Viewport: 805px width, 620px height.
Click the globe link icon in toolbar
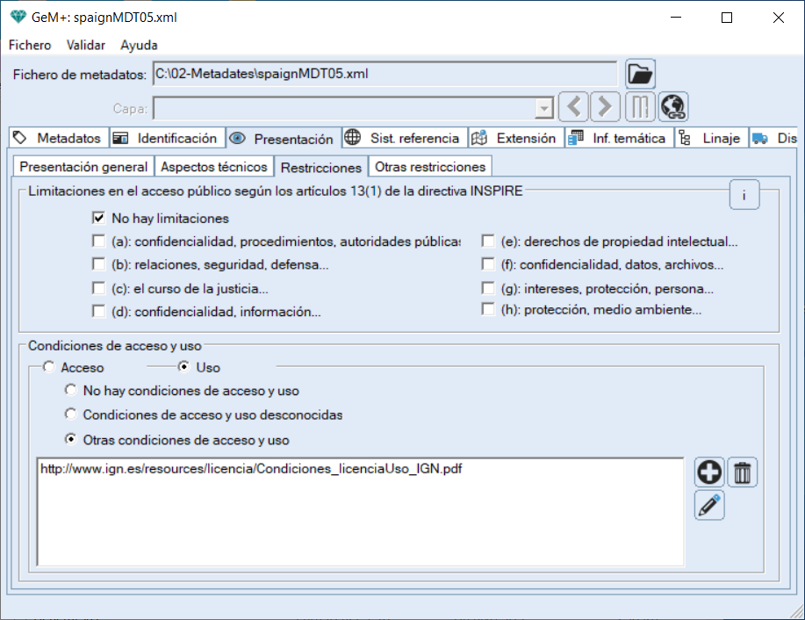point(673,107)
